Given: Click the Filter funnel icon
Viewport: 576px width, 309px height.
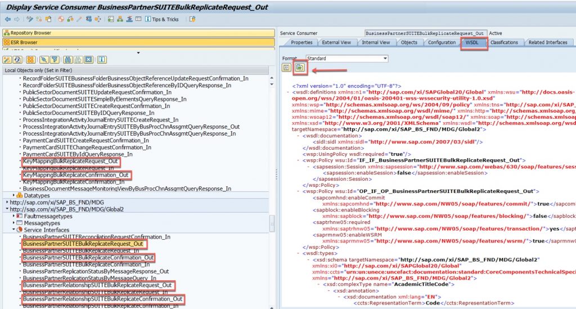Looking at the screenshot, I should pos(55,60).
